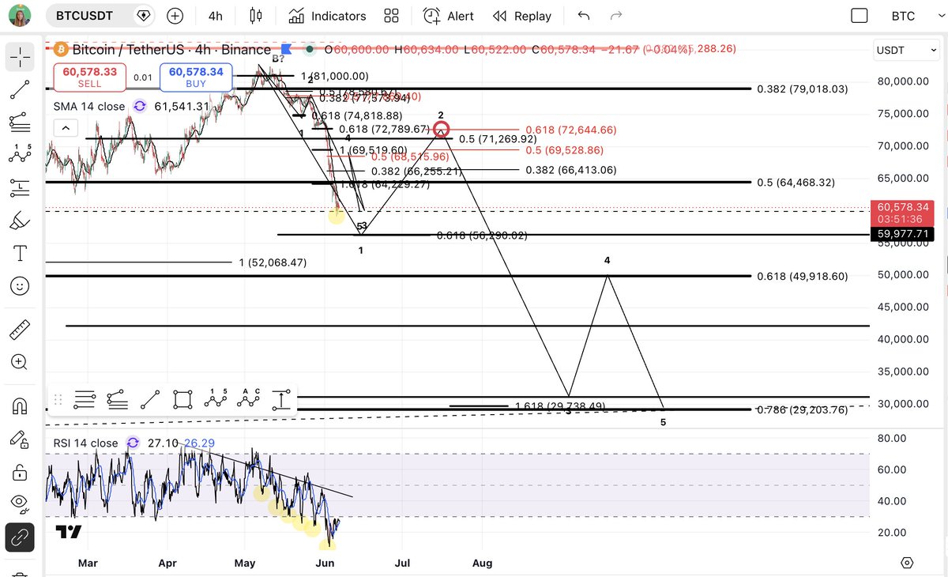Screen dimensions: 948x577
Task: Open the candlestick chart type dropdown
Action: [254, 16]
